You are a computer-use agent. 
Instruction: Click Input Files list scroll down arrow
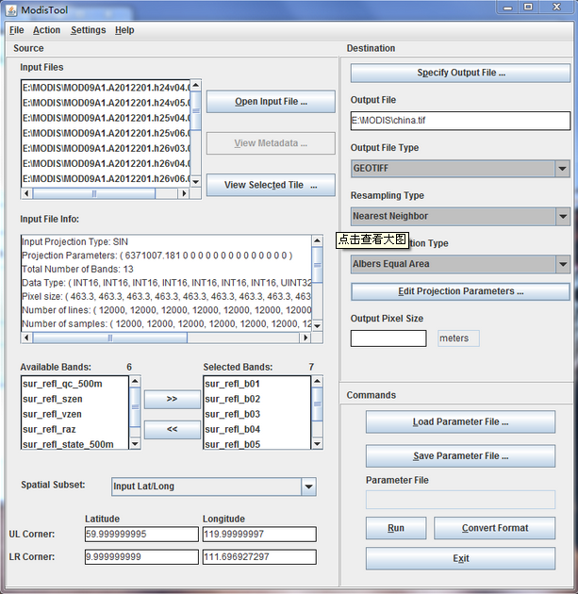pyautogui.click(x=195, y=182)
